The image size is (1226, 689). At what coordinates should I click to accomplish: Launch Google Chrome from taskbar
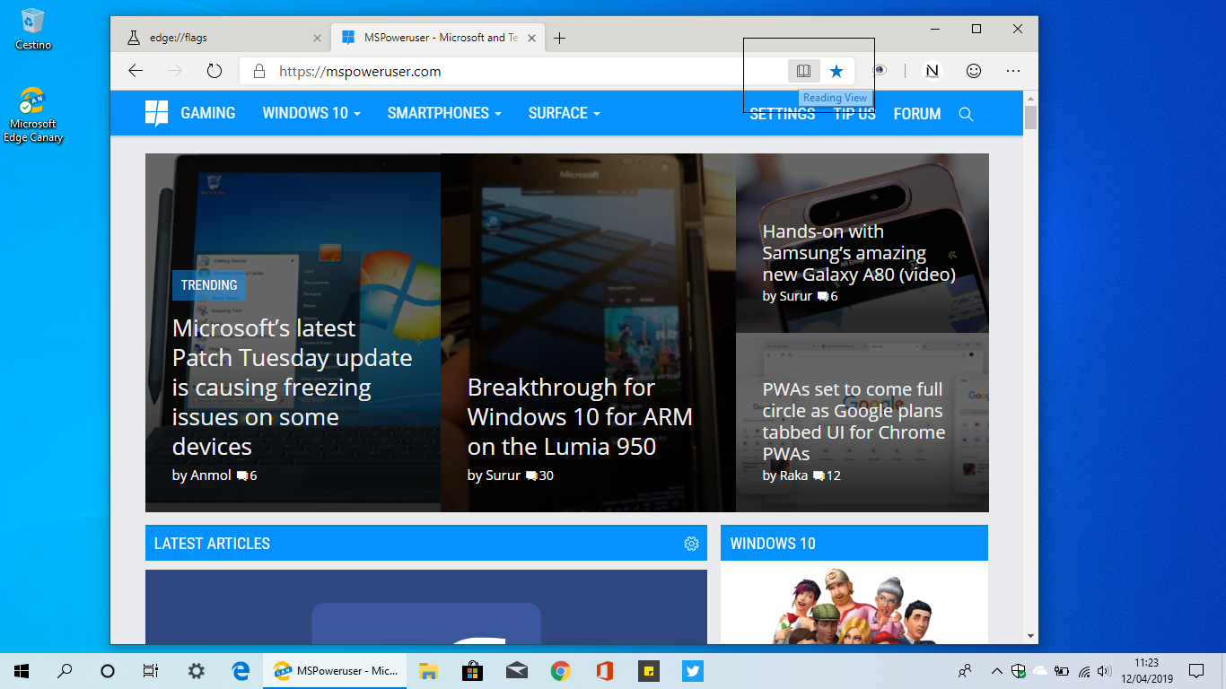point(560,670)
